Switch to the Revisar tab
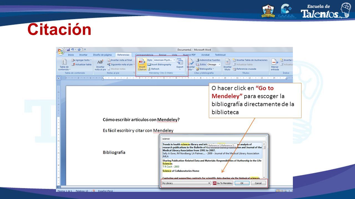 (x=163, y=55)
